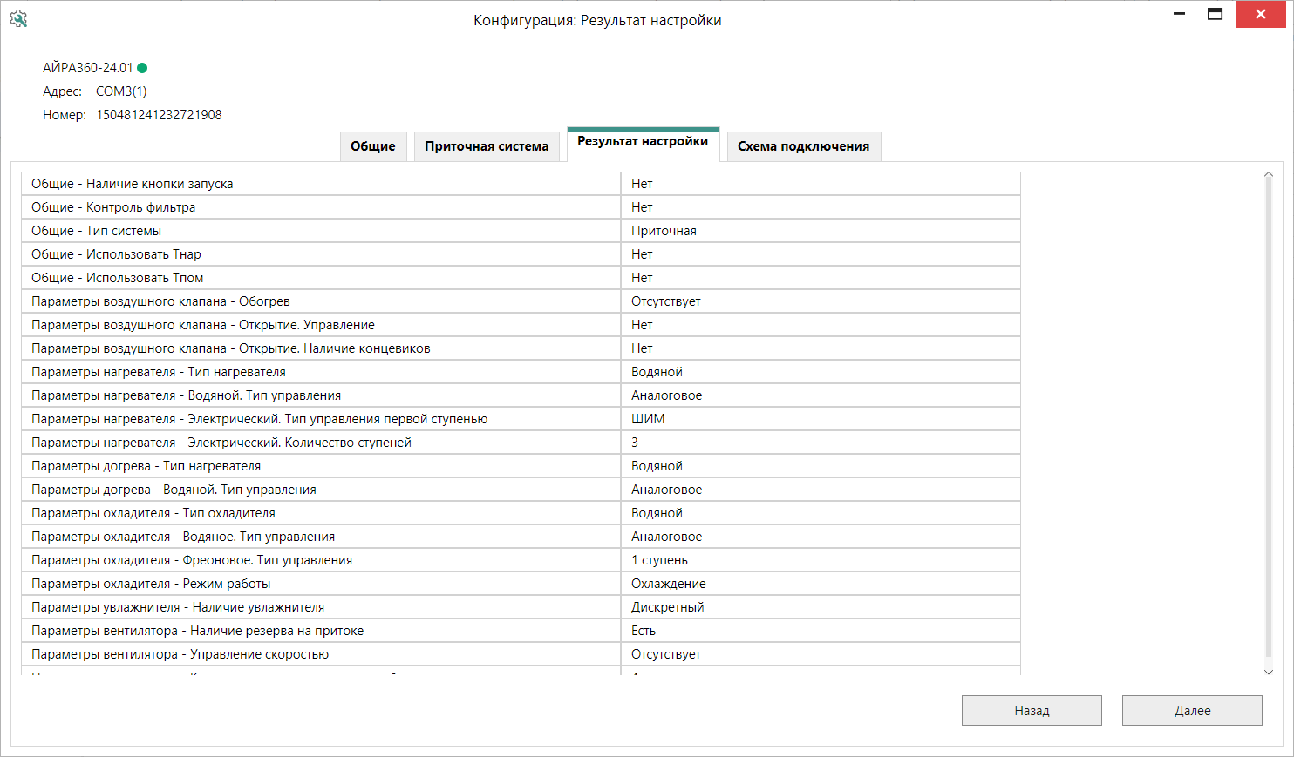Maximize the configuration window
Image resolution: width=1294 pixels, height=757 pixels.
coord(1215,14)
